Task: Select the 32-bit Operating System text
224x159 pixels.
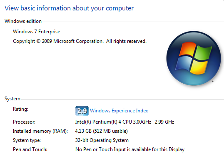Action: click(102, 140)
